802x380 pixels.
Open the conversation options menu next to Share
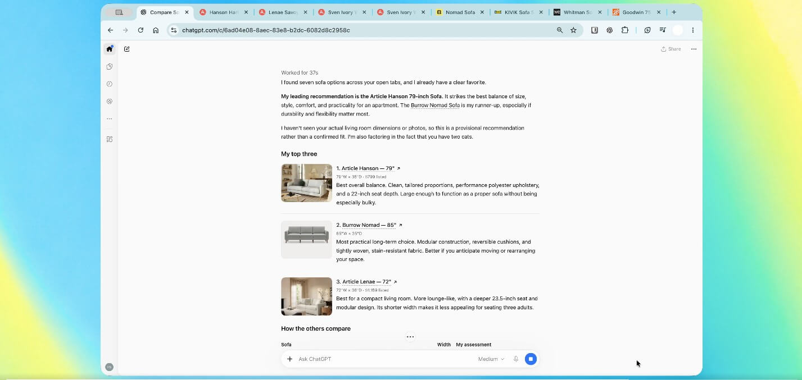[694, 49]
